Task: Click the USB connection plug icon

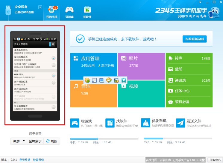Action: coord(8,10)
